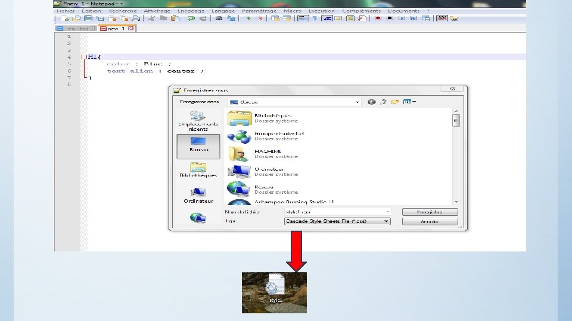The width and height of the screenshot is (572, 321).
Task: Open the View Menu dropdown in save dialog
Action: click(x=409, y=102)
